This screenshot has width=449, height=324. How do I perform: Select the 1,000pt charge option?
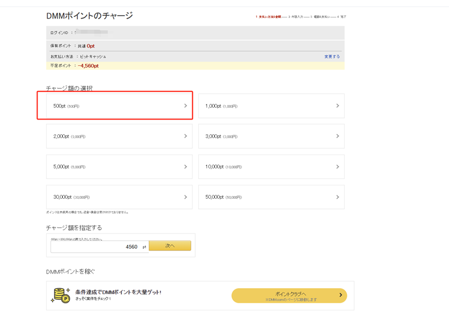[271, 106]
